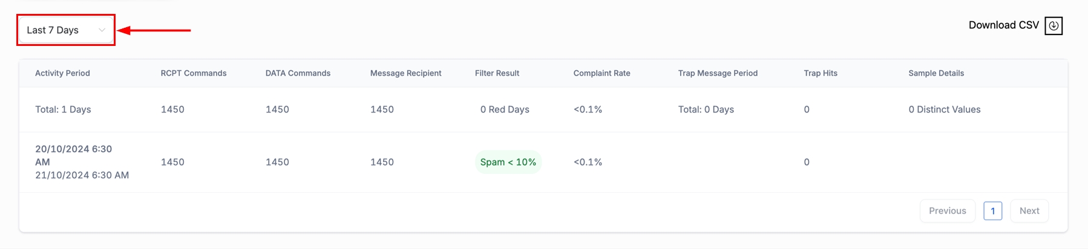Click the green Spam < 10% badge
1088x249 pixels.
(508, 162)
